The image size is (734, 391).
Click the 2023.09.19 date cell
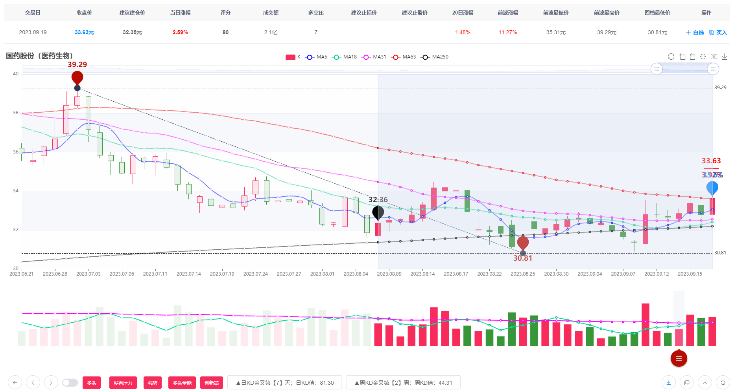(x=33, y=32)
